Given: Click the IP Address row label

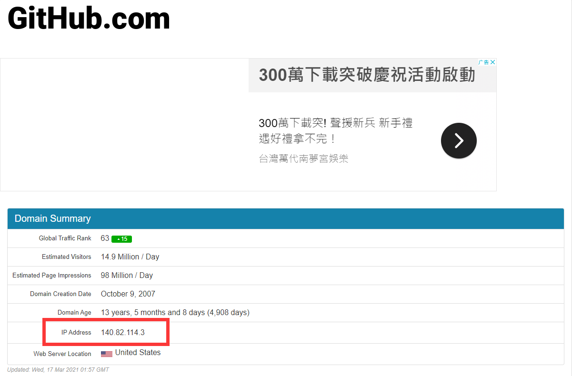Looking at the screenshot, I should click(x=76, y=332).
